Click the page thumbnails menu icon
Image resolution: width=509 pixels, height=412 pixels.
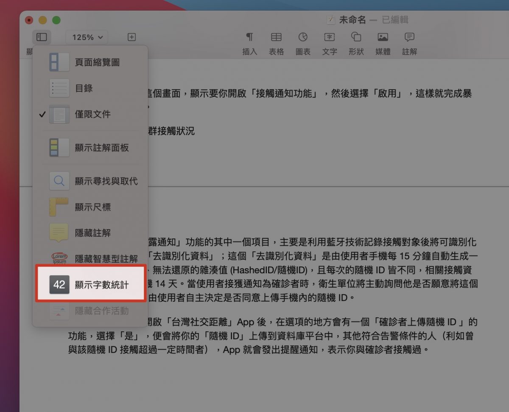(x=59, y=62)
